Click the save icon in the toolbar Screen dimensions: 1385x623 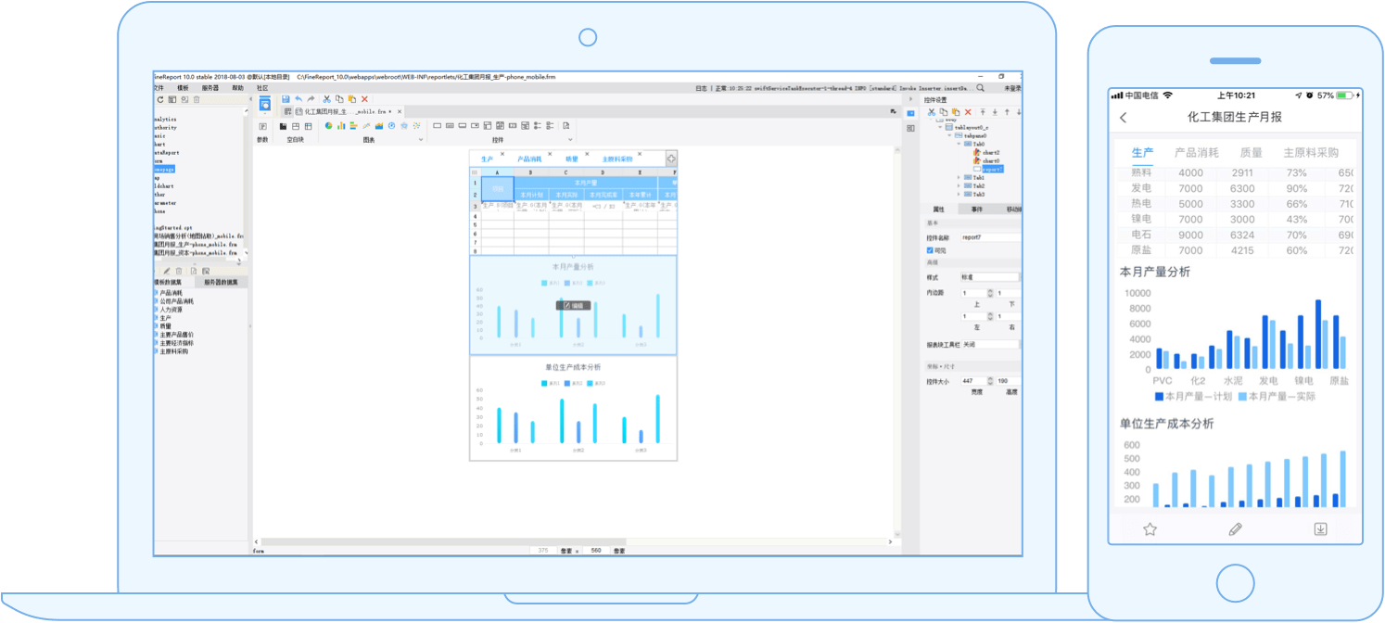286,99
